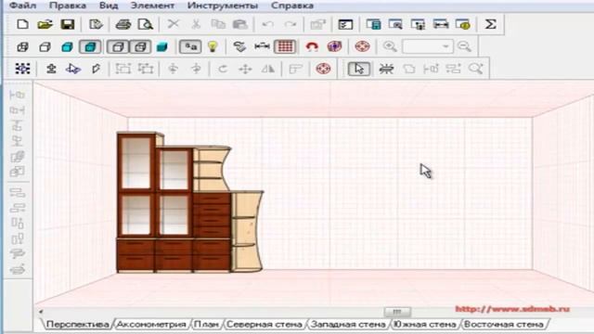Toggle dimension lines with the double-arrow icon
594x334 pixels.
[x=262, y=47]
